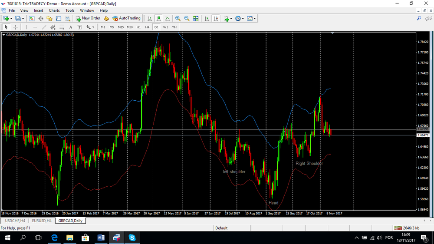This screenshot has height=244, width=434.
Task: Switch timeframe to M30
Action: [x=129, y=27]
